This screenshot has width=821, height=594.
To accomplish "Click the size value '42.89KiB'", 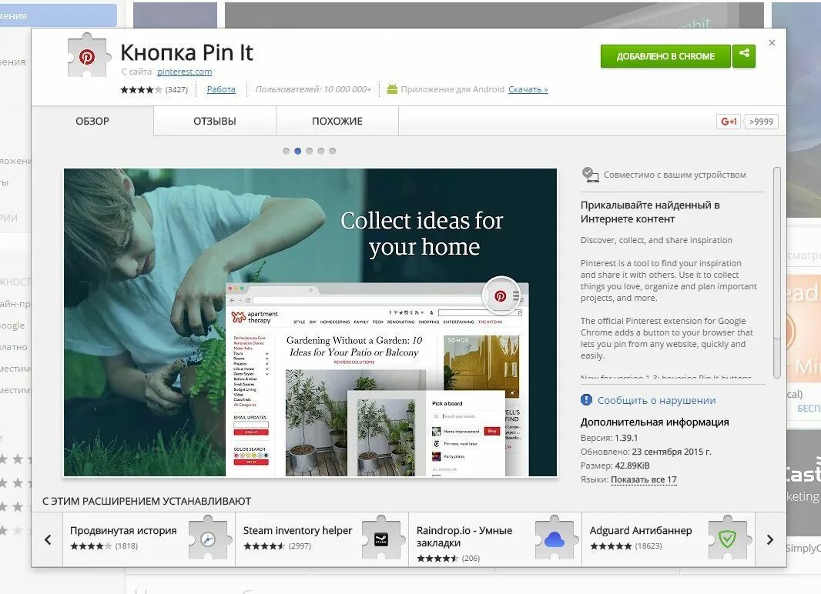I will pyautogui.click(x=632, y=466).
